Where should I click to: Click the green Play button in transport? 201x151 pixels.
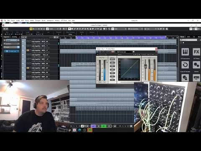pyautogui.click(x=104, y=126)
